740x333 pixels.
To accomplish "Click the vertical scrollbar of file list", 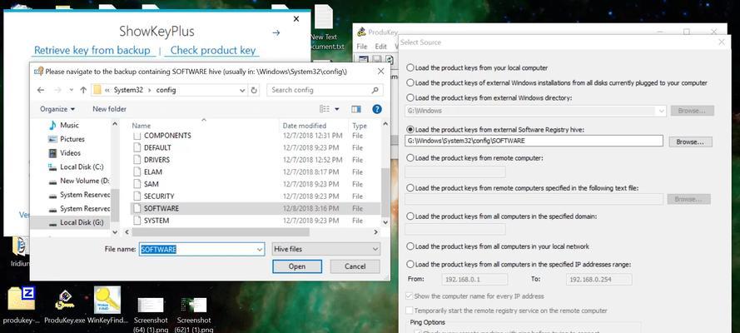I will click(x=385, y=191).
